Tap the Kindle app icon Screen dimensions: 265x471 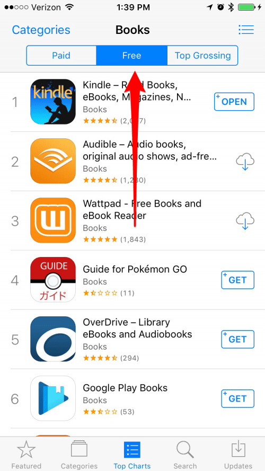click(x=53, y=102)
